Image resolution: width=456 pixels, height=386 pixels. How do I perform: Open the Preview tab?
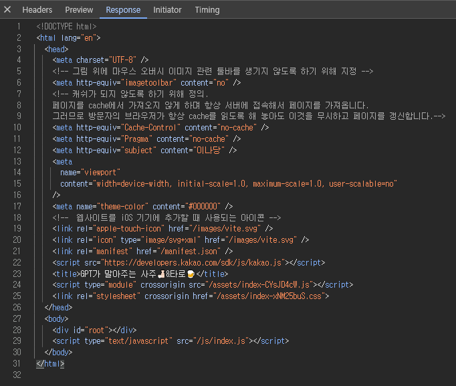click(79, 10)
